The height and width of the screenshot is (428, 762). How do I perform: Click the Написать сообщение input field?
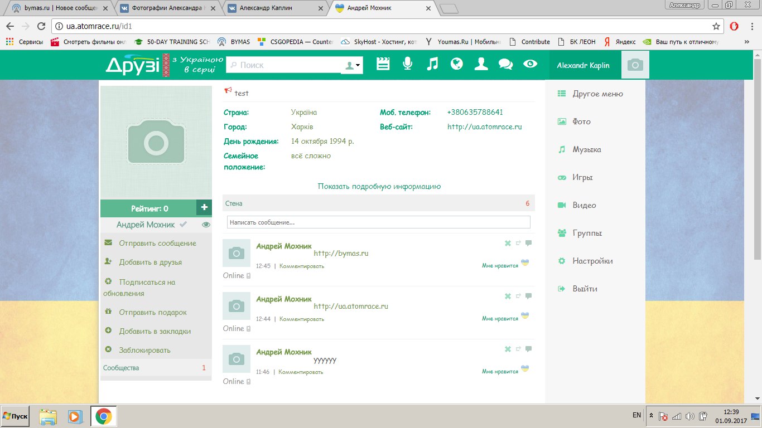point(378,222)
